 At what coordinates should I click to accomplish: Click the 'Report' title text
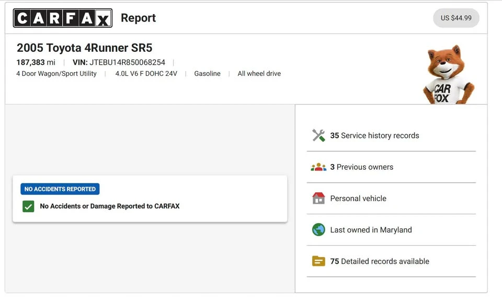coord(138,18)
